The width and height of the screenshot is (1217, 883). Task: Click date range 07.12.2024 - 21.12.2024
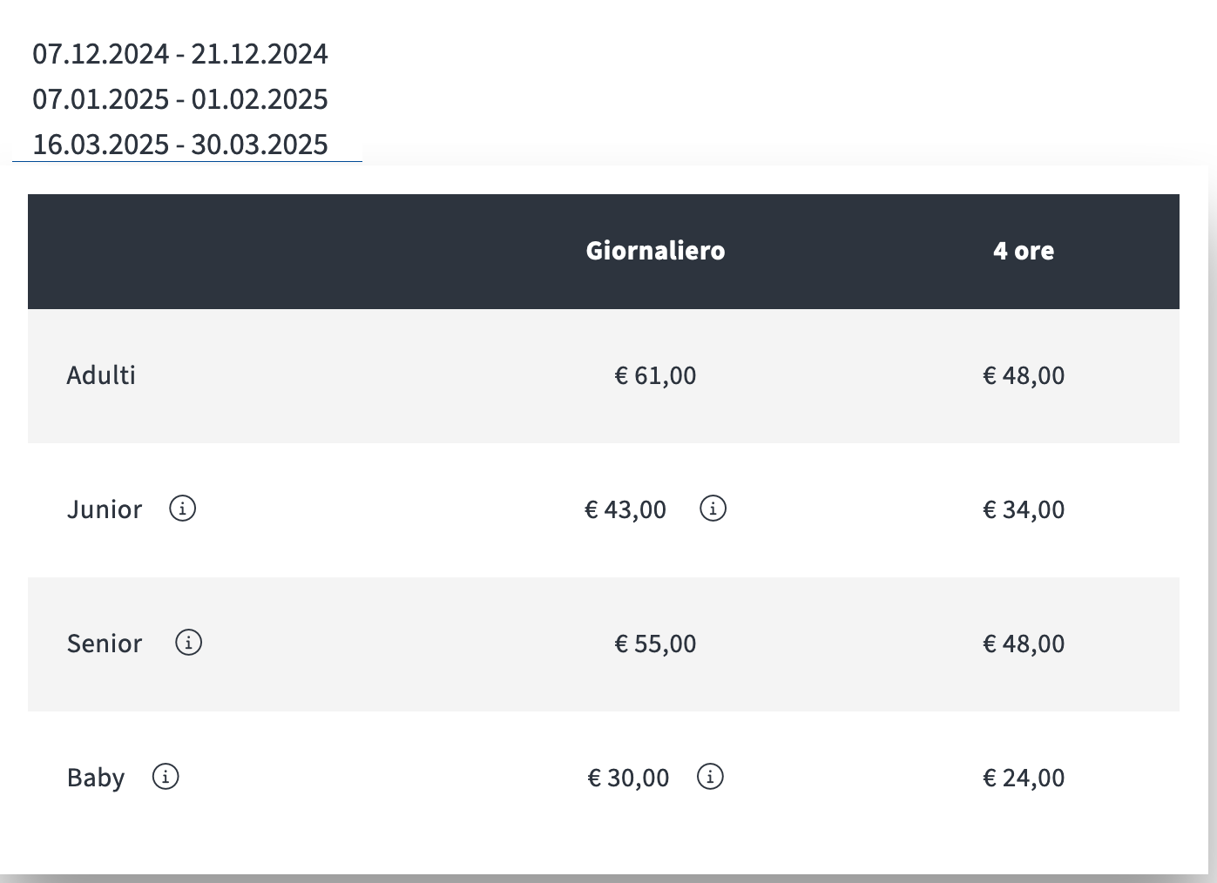(x=180, y=54)
